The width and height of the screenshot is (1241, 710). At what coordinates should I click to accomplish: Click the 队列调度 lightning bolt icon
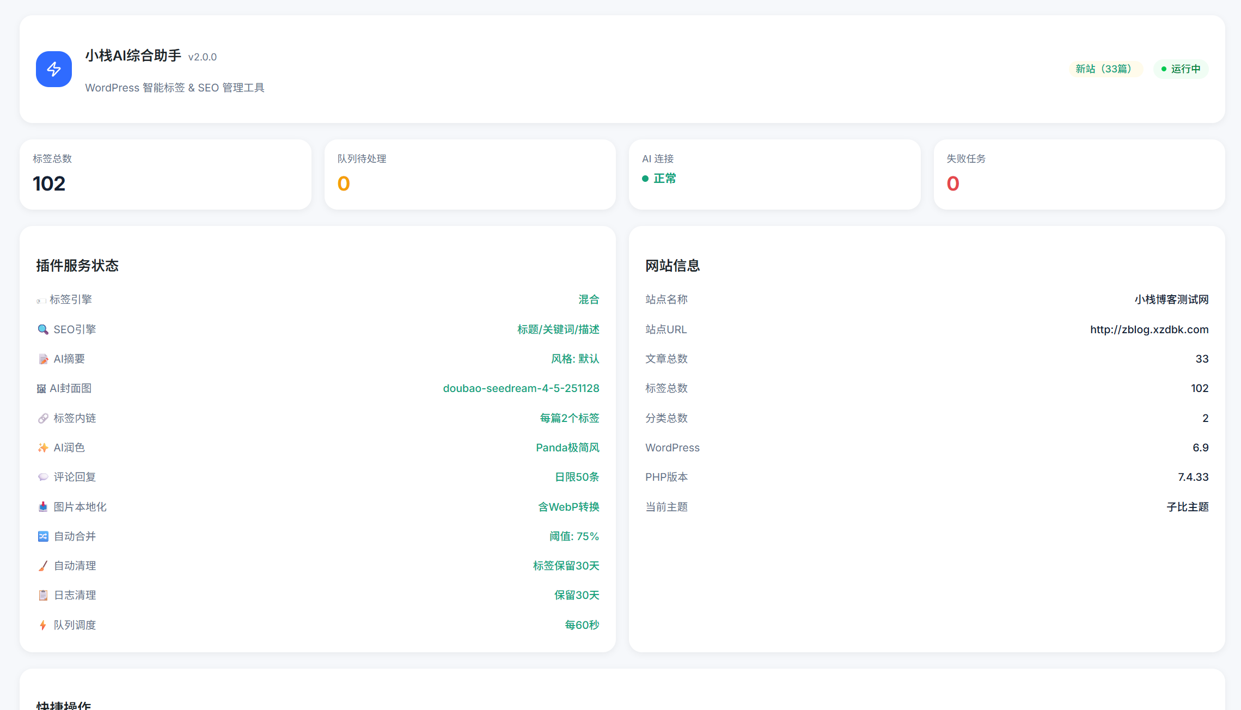coord(43,625)
